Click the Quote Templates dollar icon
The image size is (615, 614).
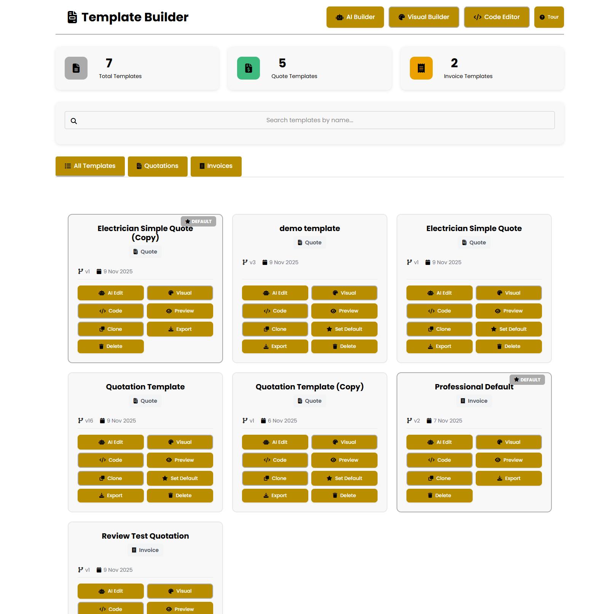click(248, 68)
